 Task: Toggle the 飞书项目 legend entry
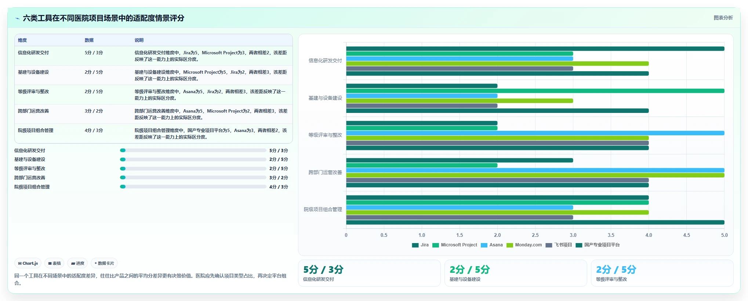pyautogui.click(x=559, y=245)
